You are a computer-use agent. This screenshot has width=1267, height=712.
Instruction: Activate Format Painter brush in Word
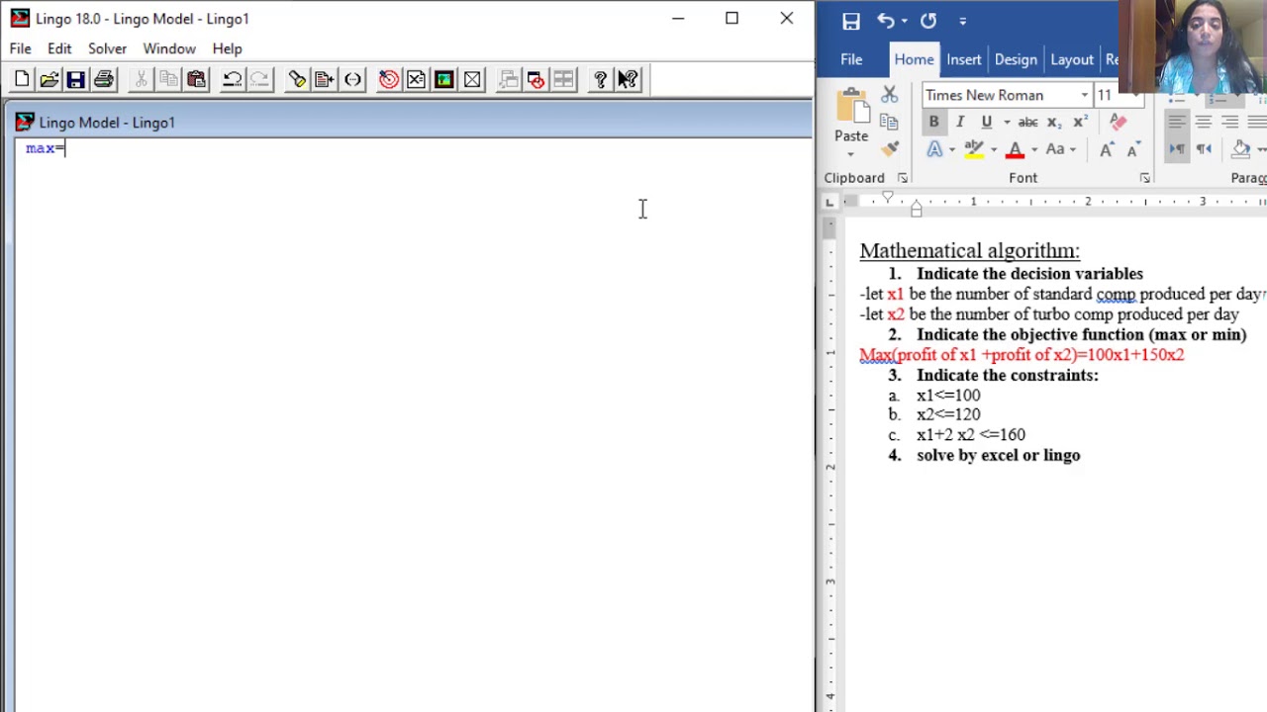[x=889, y=148]
